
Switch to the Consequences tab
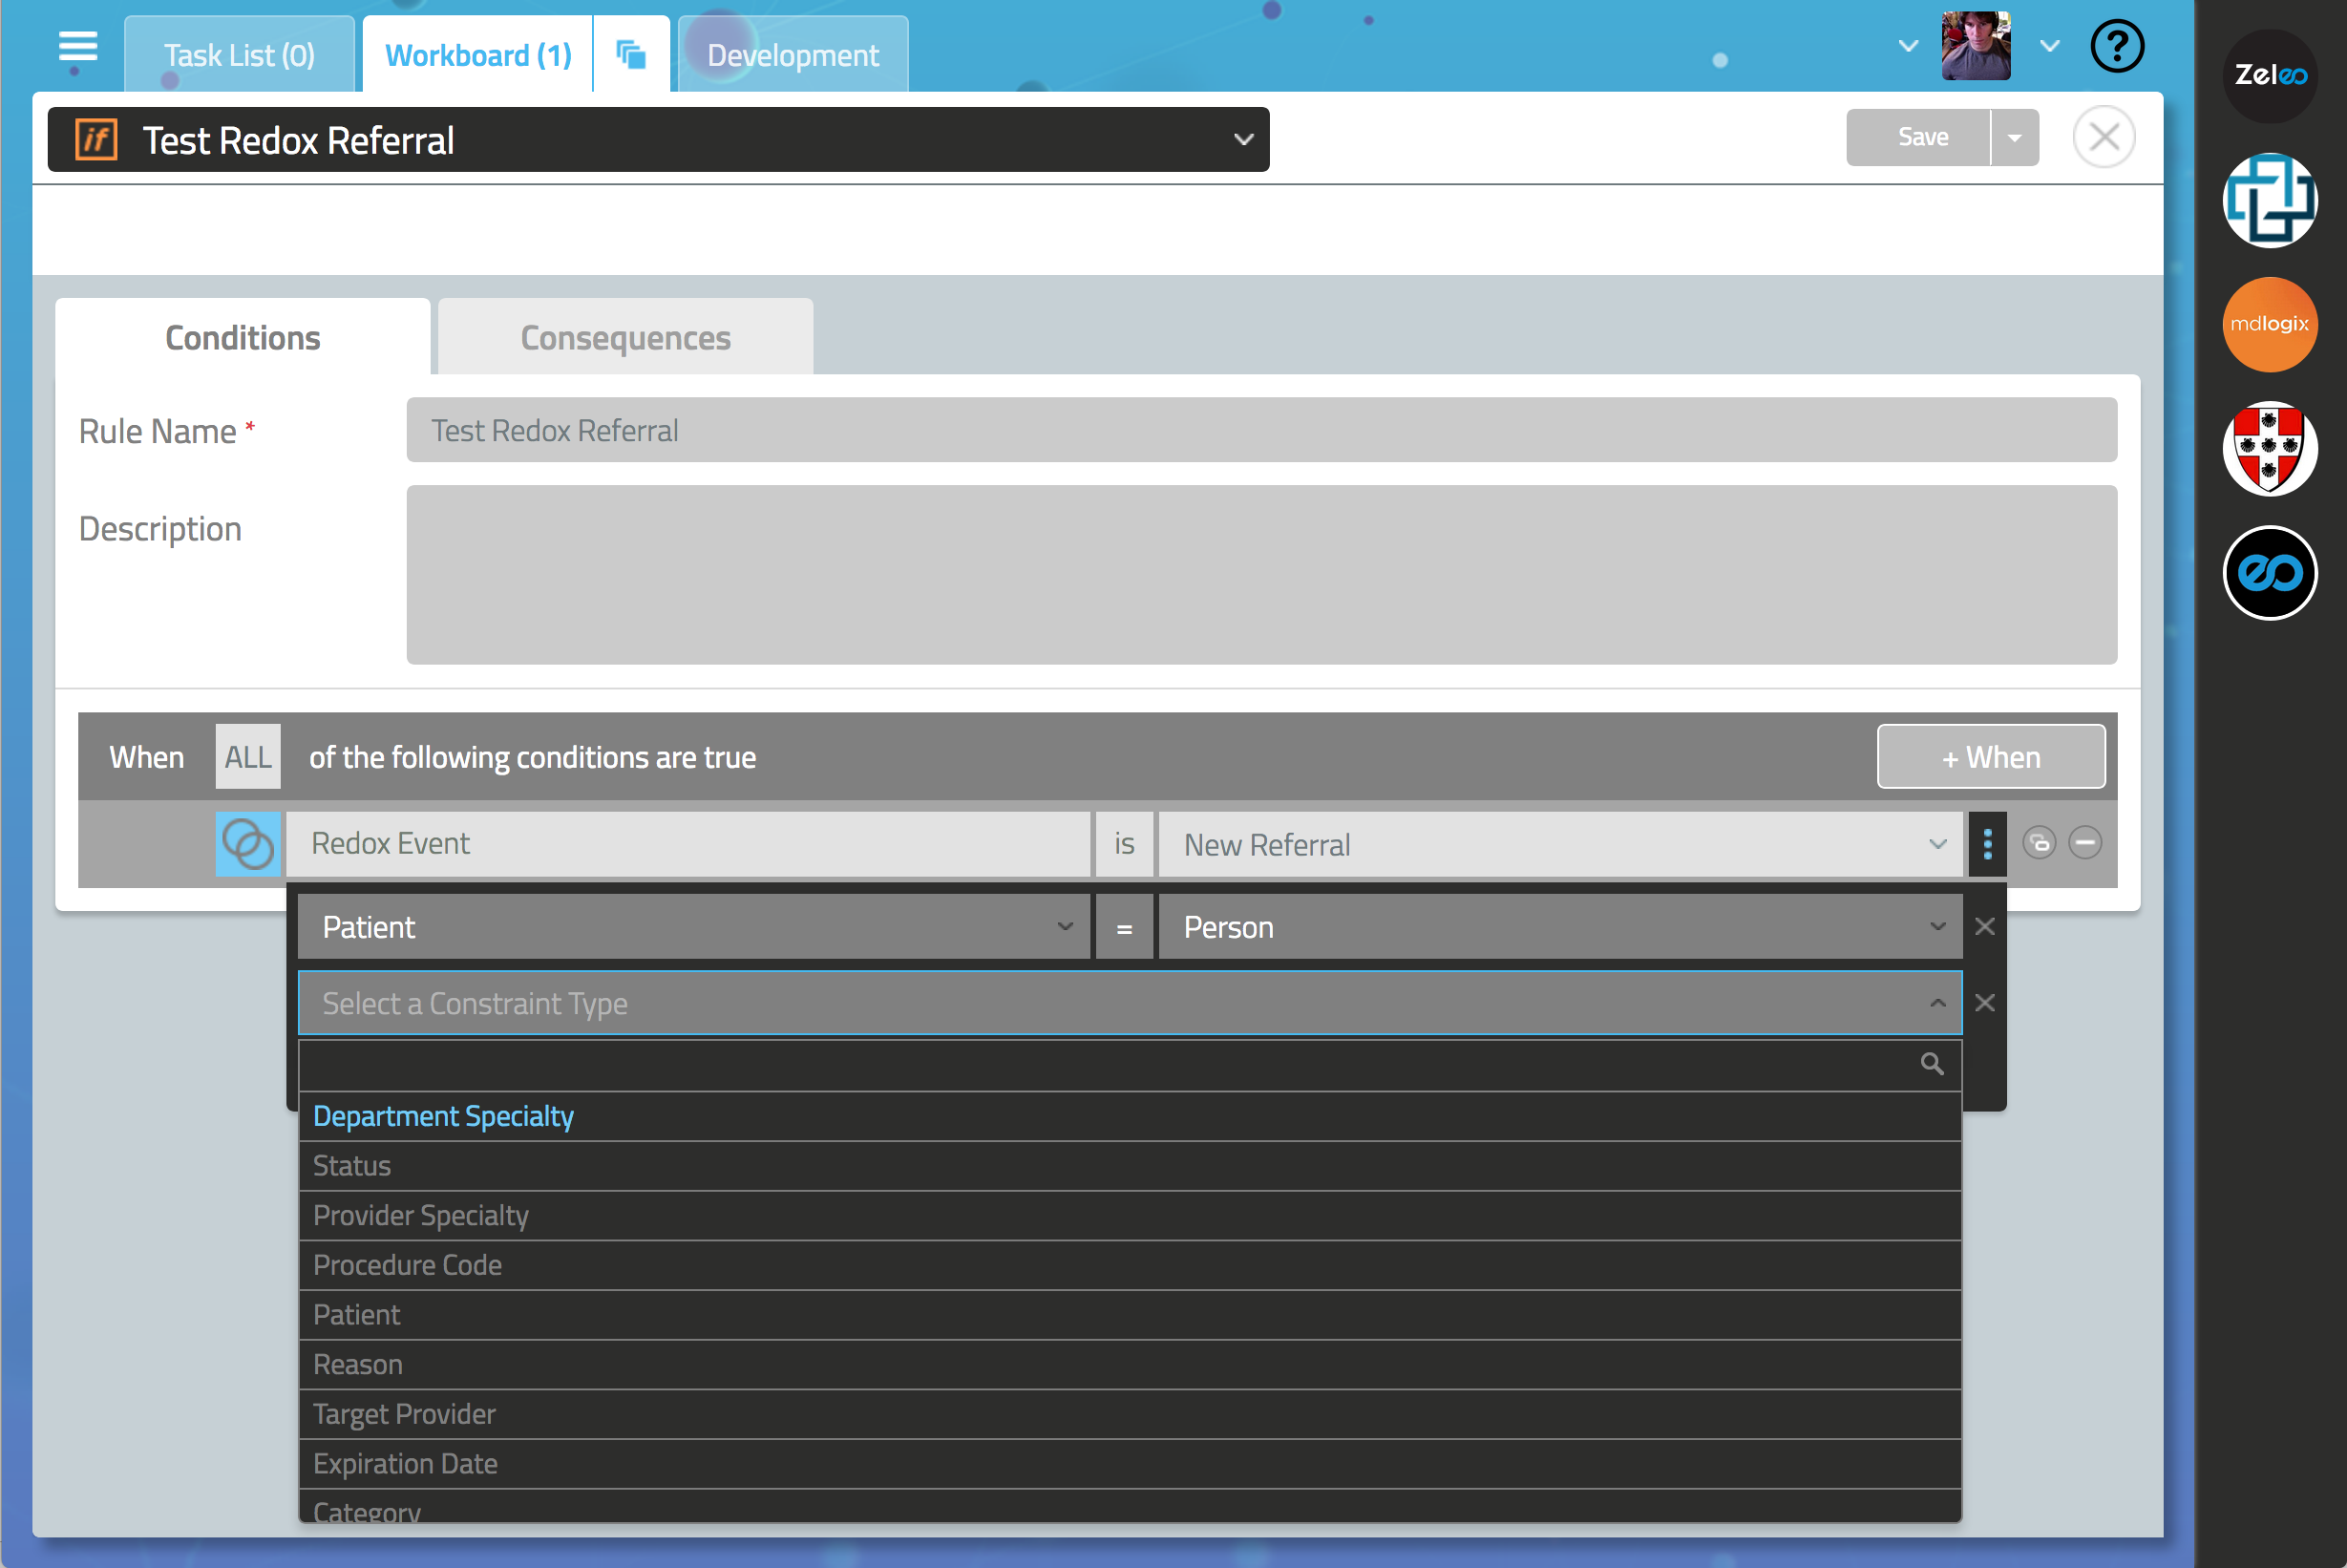pos(625,338)
